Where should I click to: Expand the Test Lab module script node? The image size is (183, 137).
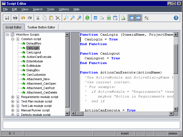coord(13,106)
